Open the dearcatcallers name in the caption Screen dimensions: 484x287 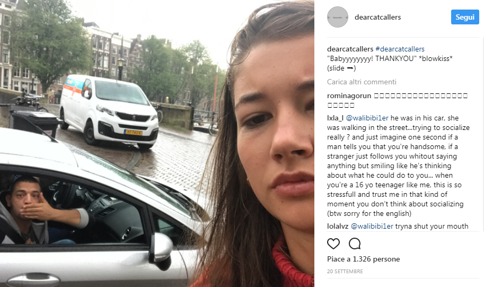[x=350, y=49]
